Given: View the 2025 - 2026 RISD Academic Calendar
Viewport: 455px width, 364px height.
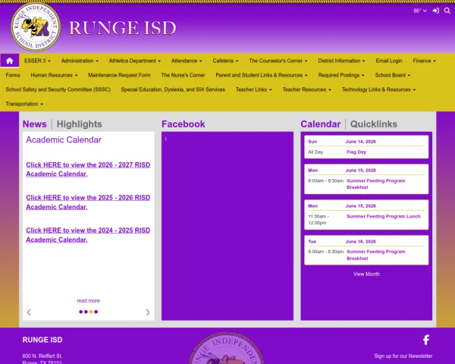Looking at the screenshot, I should point(88,202).
